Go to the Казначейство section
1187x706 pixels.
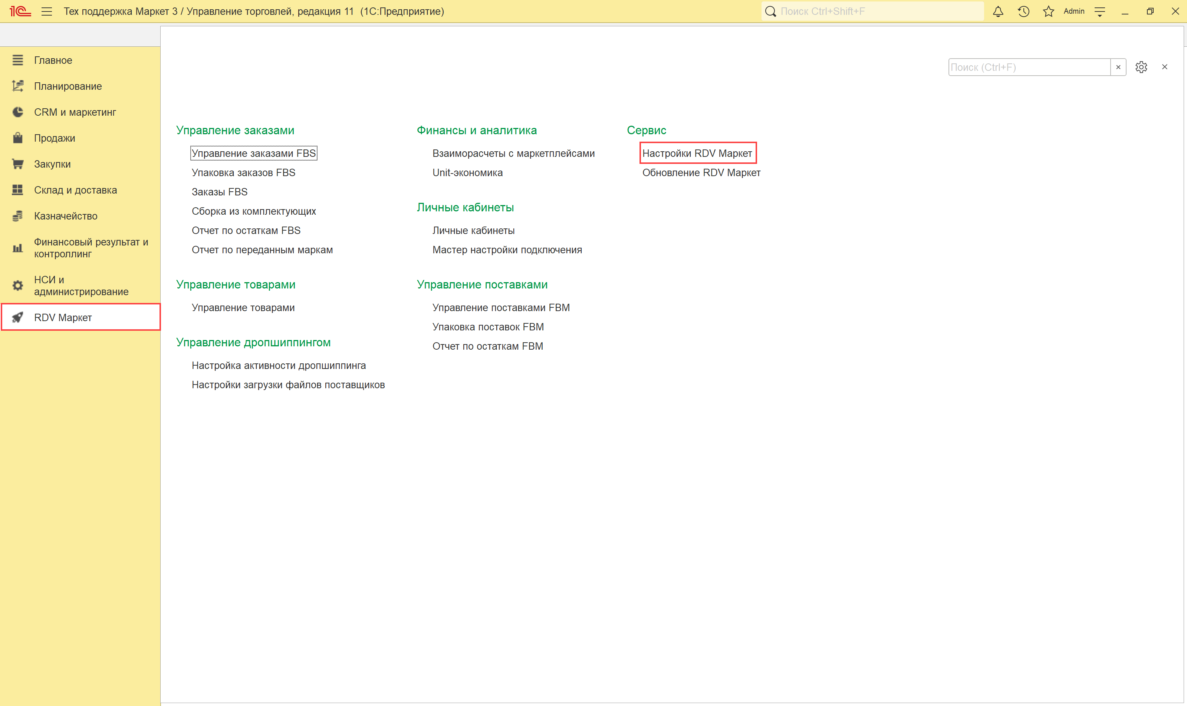66,216
